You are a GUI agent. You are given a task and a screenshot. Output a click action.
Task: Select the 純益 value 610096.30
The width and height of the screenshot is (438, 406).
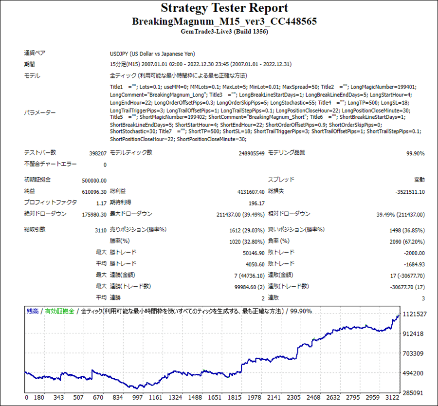(x=92, y=192)
